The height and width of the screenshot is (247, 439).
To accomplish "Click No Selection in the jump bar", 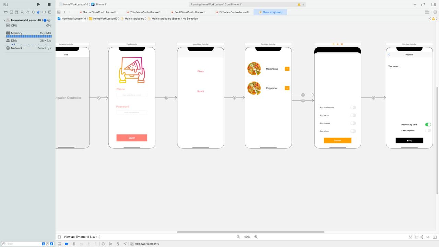I will (190, 19).
